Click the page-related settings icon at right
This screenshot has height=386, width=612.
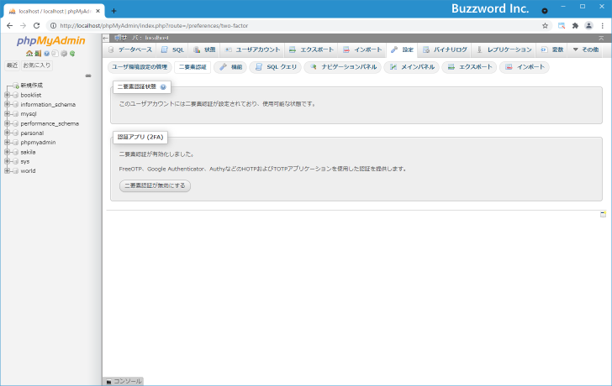[603, 214]
